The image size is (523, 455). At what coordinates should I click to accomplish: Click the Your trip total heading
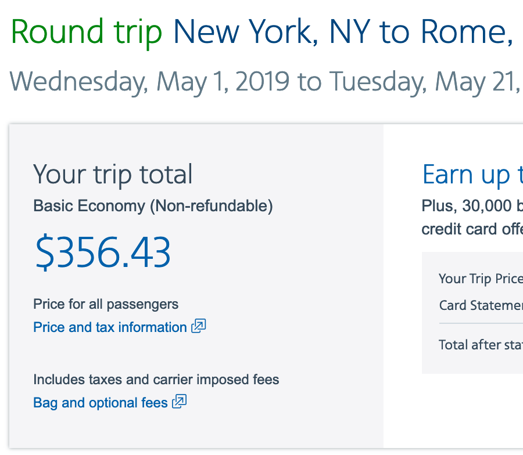pos(113,174)
